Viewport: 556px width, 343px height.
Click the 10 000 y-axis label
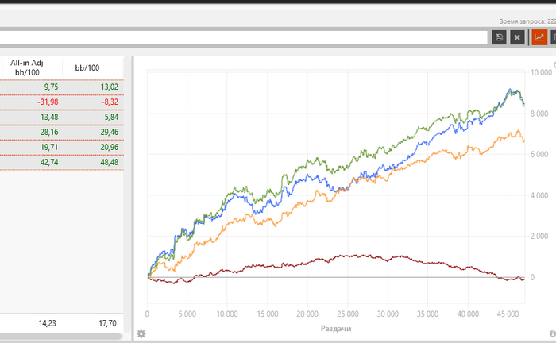(541, 72)
